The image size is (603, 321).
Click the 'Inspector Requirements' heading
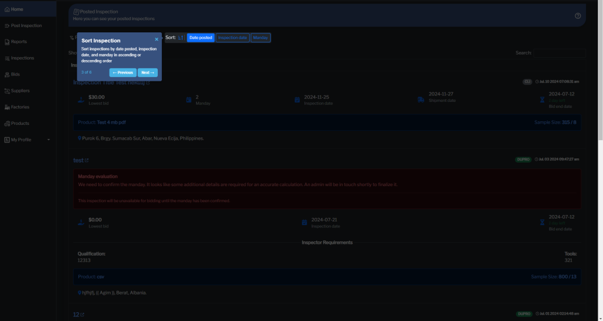coord(327,243)
